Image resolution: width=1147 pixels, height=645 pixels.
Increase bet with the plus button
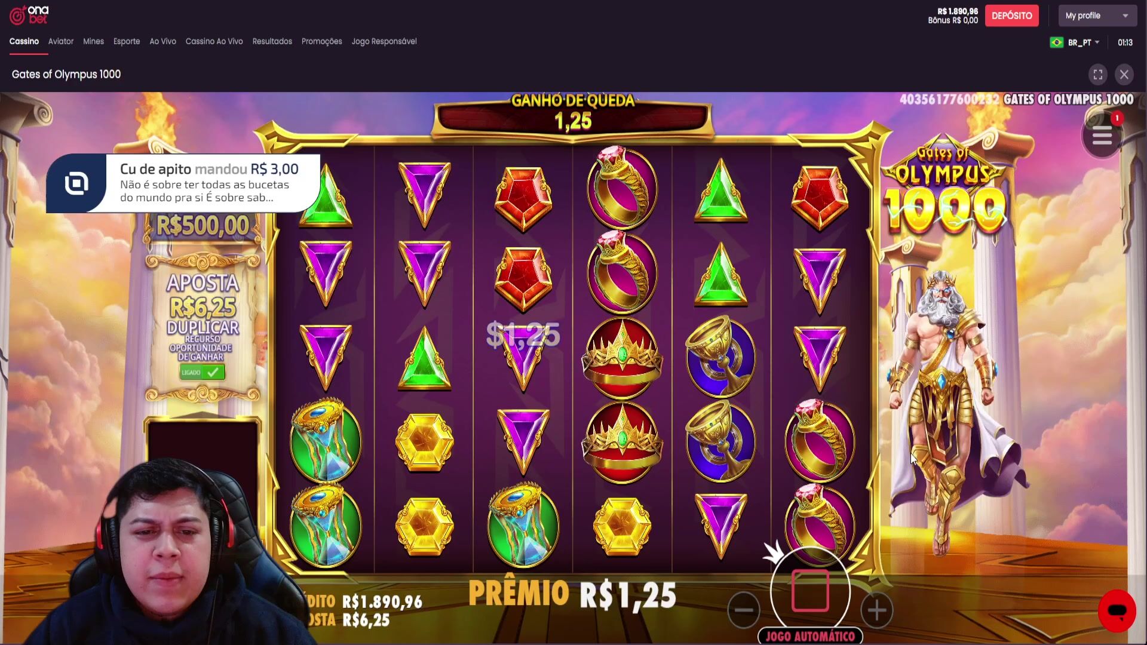pyautogui.click(x=876, y=610)
